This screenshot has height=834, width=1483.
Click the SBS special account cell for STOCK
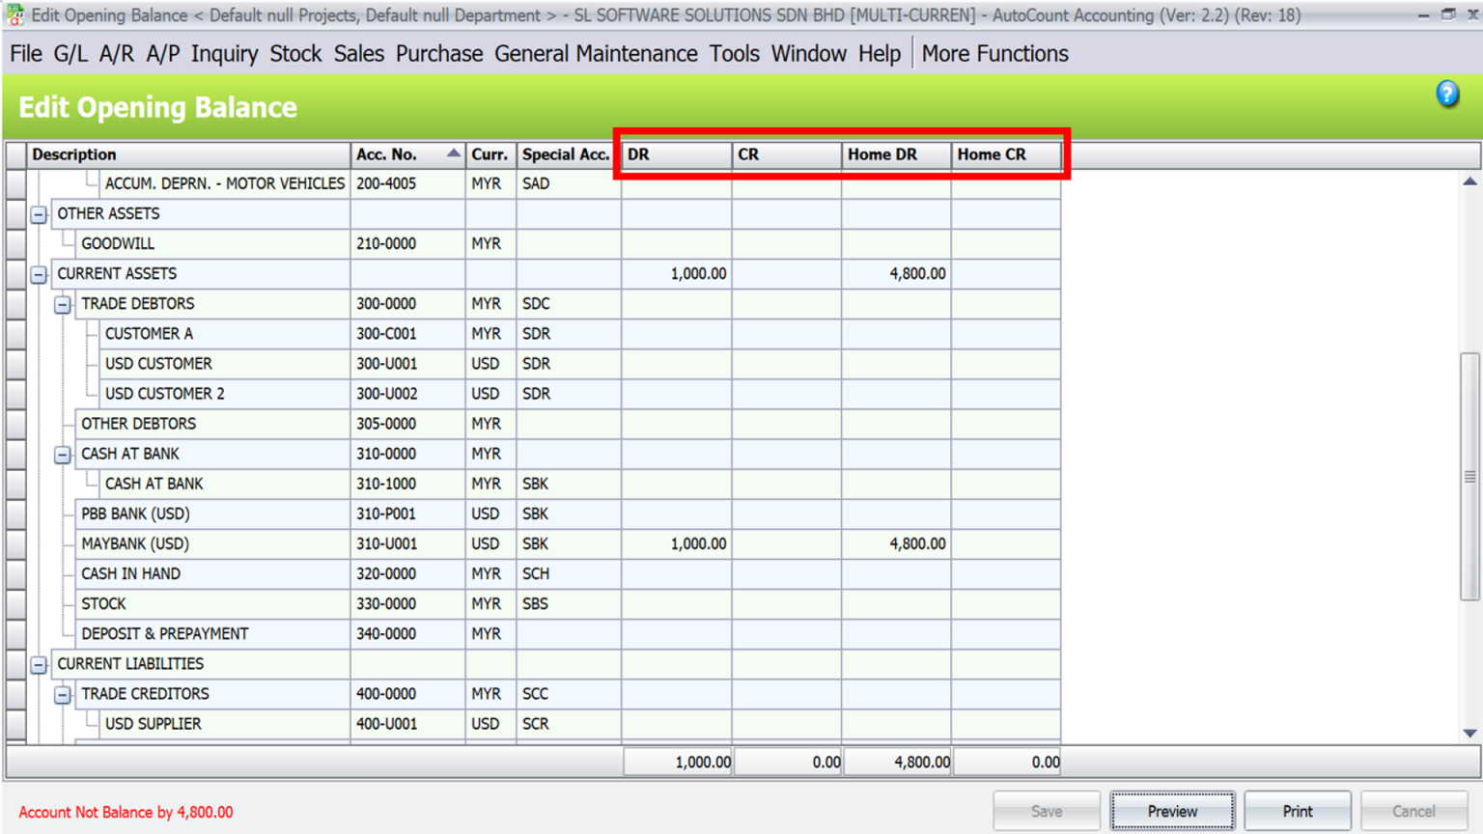[569, 603]
